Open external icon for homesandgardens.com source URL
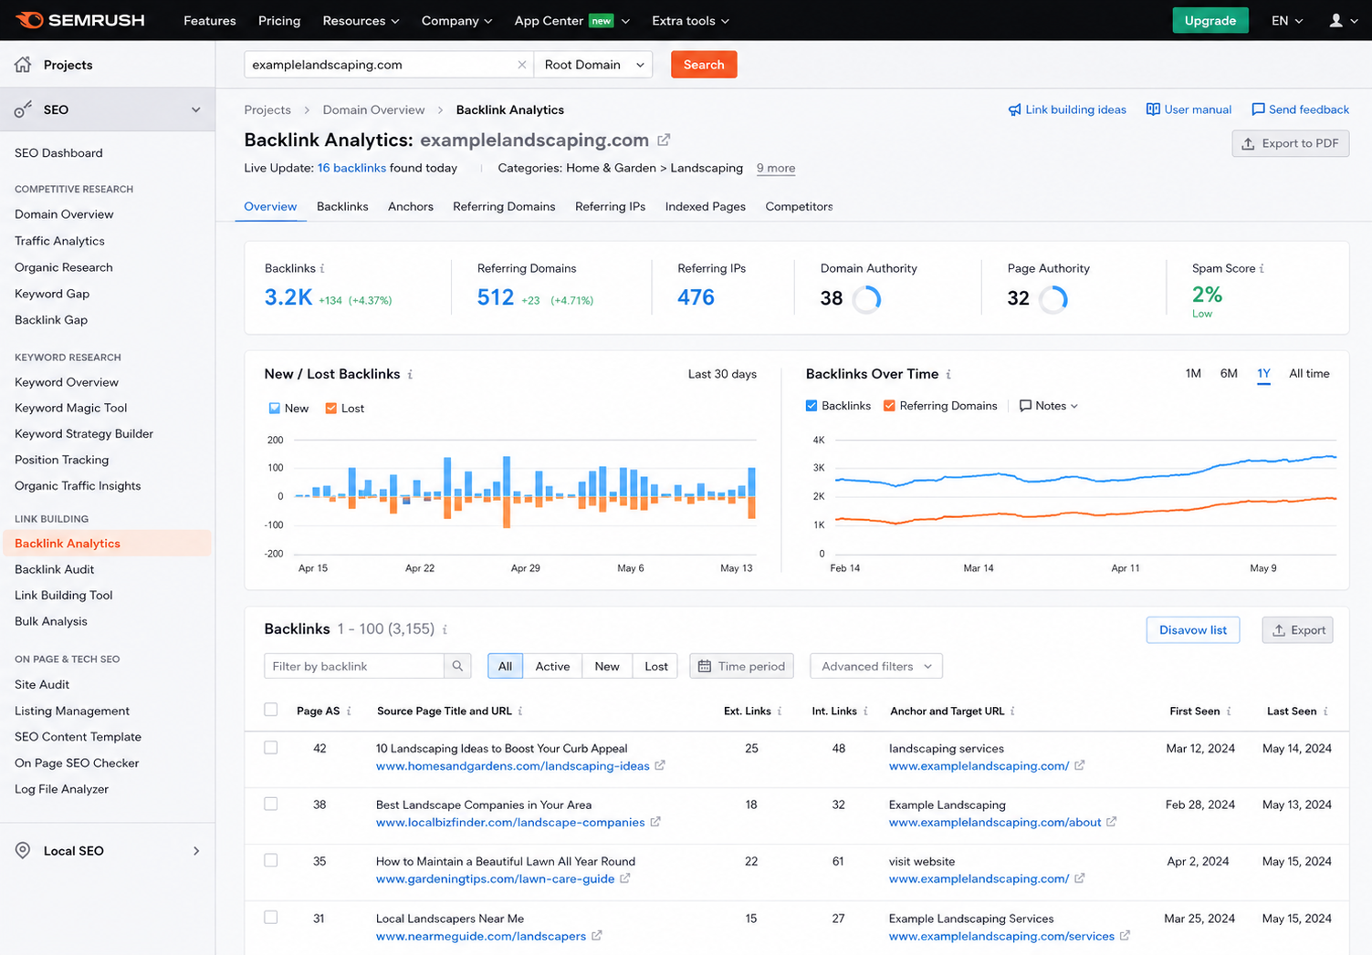This screenshot has width=1372, height=955. pos(660,765)
